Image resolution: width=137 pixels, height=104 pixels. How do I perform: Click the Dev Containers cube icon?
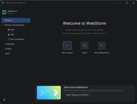coord(9,39)
